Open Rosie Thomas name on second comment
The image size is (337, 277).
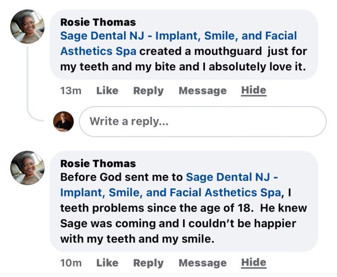[98, 163]
